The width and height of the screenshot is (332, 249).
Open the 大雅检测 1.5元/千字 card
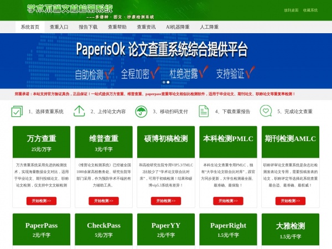pyautogui.click(x=290, y=229)
